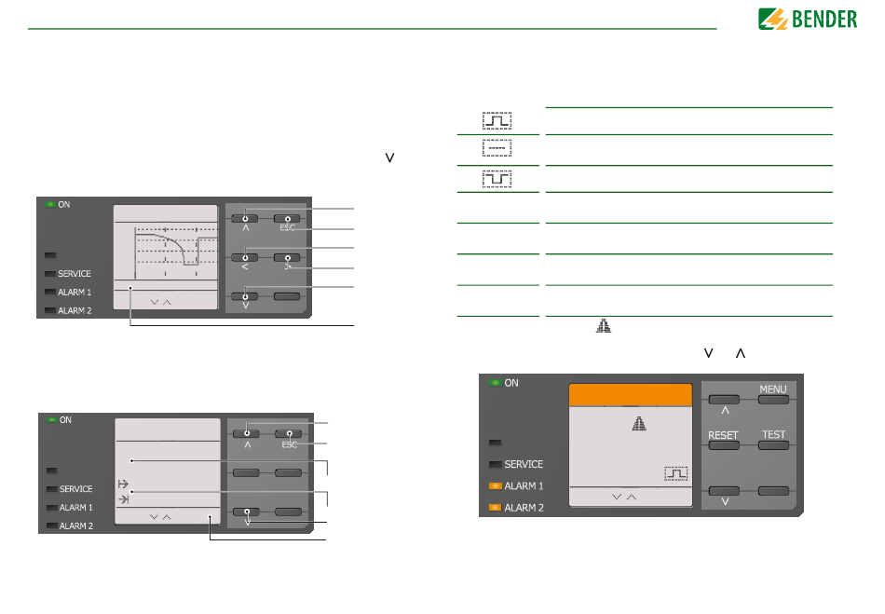Click the dashed-line symbol in the table's second row
The height and width of the screenshot is (614, 885).
(497, 149)
